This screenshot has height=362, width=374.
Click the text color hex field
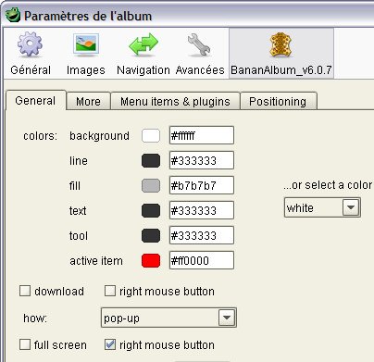(x=202, y=210)
